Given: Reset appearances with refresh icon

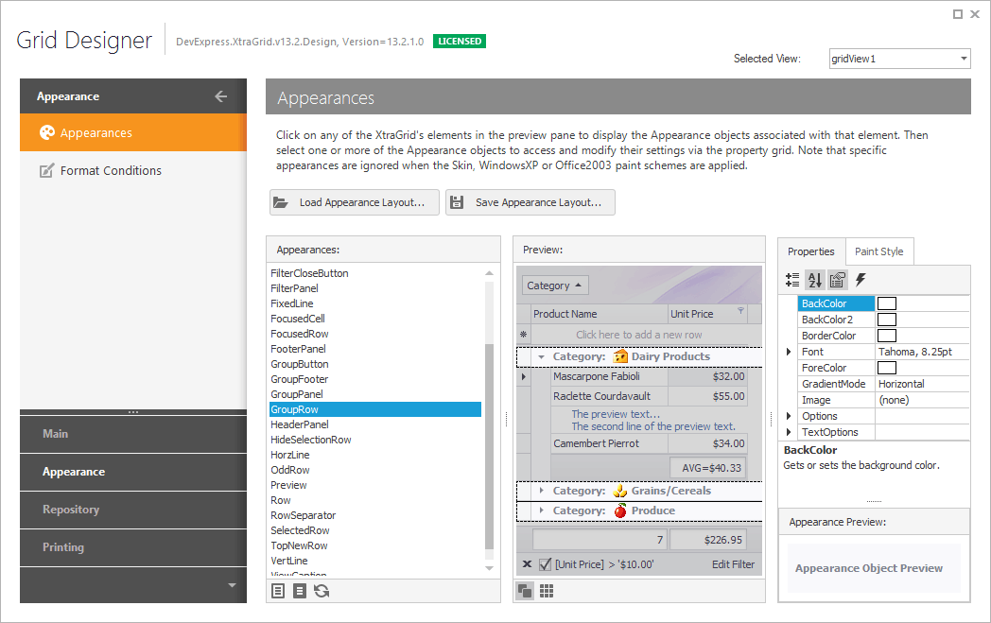Looking at the screenshot, I should [x=322, y=591].
